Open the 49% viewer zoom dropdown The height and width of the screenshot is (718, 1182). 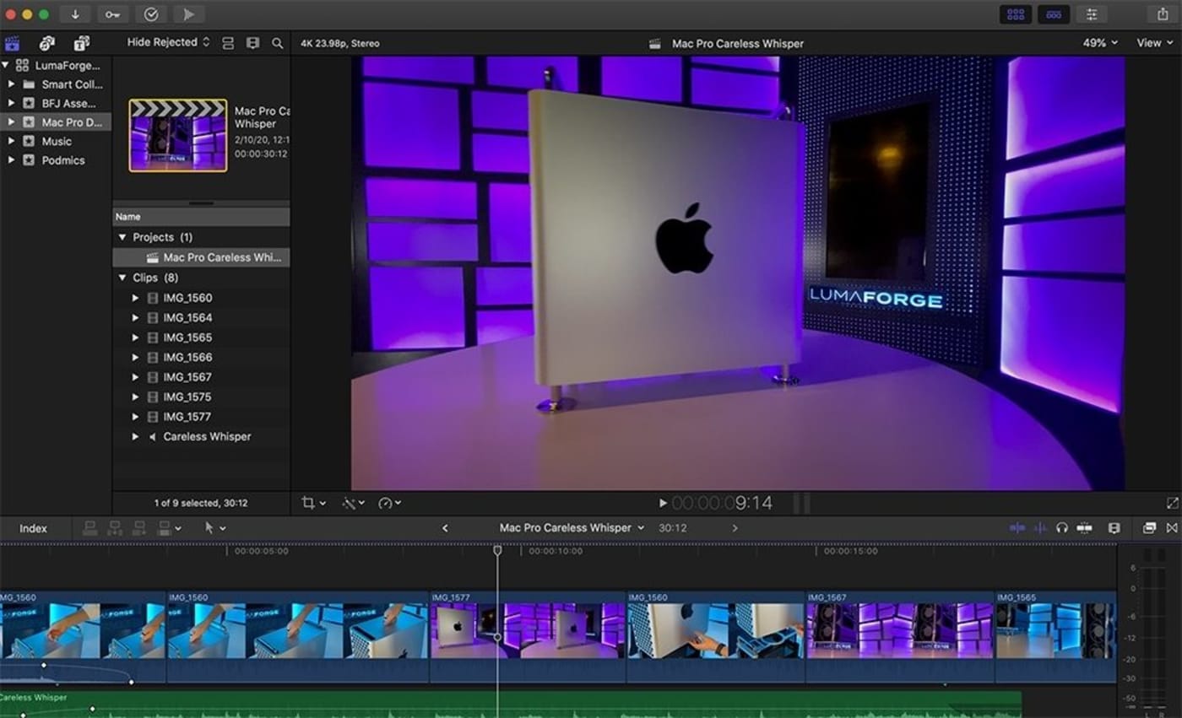[x=1100, y=43]
